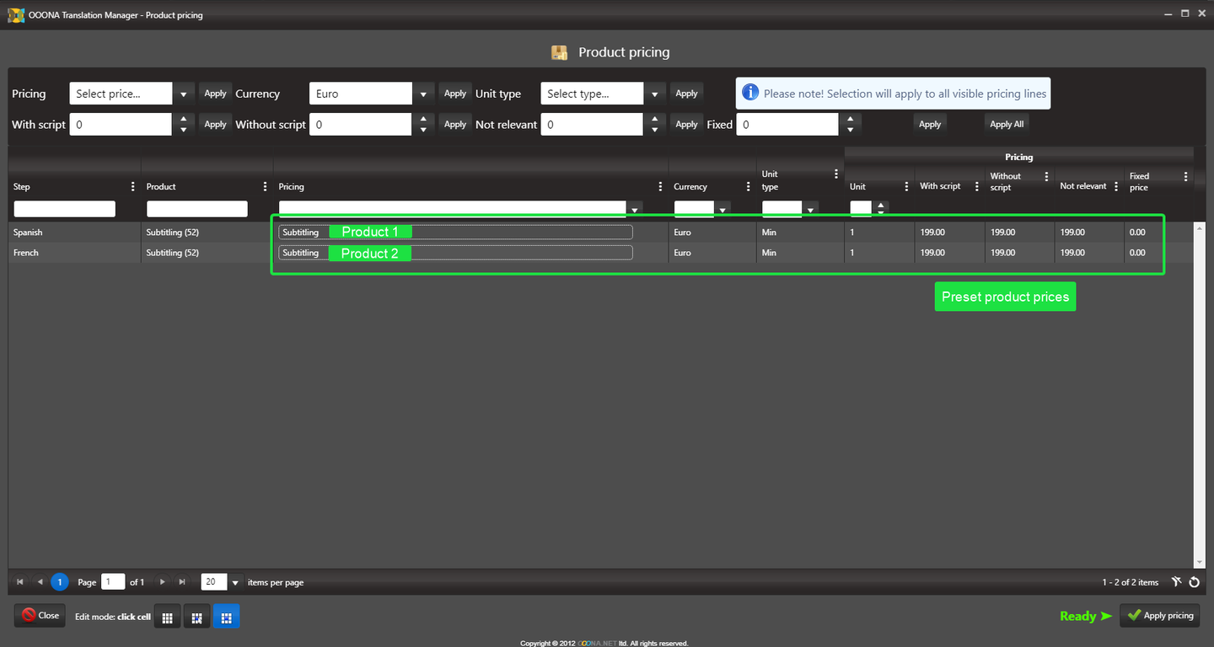
Task: Click the Step column filter input
Action: pos(64,209)
